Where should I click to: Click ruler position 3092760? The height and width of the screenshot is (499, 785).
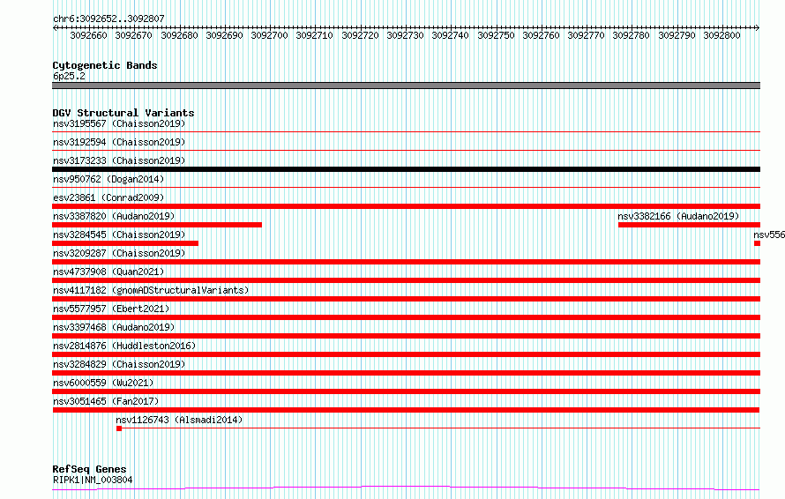tap(541, 35)
